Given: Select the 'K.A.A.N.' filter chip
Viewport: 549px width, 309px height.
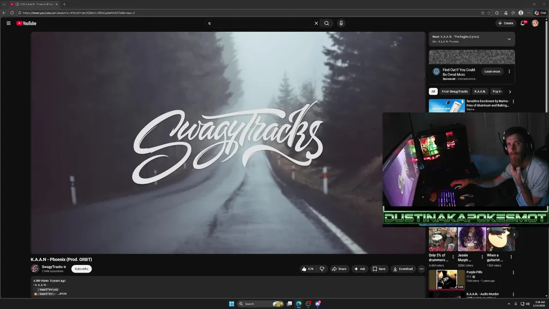Looking at the screenshot, I should (x=480, y=91).
